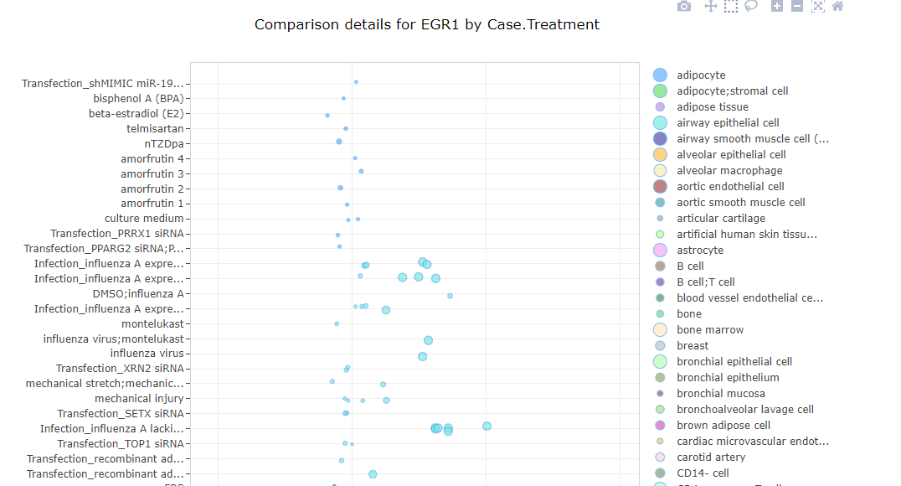Screen dimensions: 901x486
Task: Click the DMSO;influenza A data point
Action: (x=450, y=296)
